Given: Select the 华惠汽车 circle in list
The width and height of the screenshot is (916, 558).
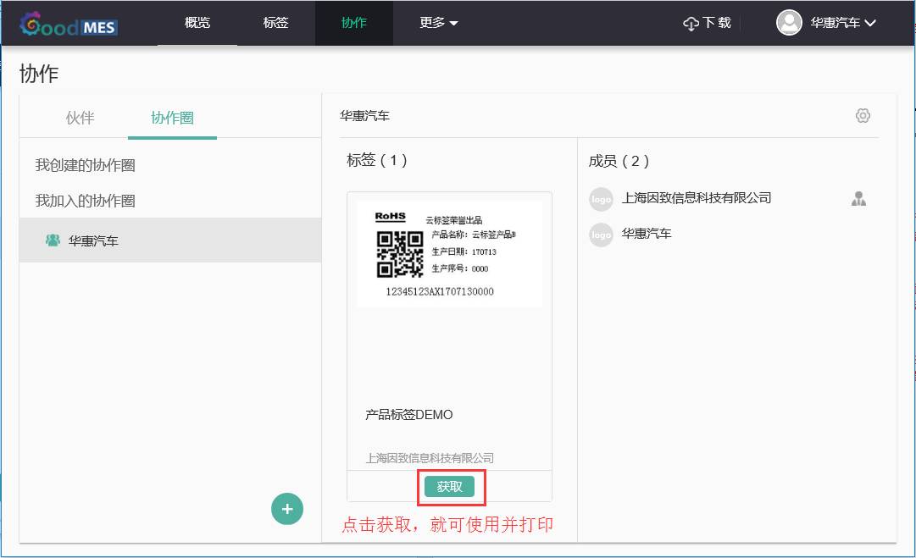Looking at the screenshot, I should point(170,240).
